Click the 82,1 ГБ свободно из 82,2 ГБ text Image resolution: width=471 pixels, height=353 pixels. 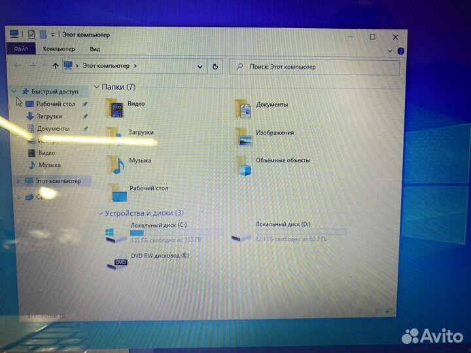pyautogui.click(x=291, y=239)
